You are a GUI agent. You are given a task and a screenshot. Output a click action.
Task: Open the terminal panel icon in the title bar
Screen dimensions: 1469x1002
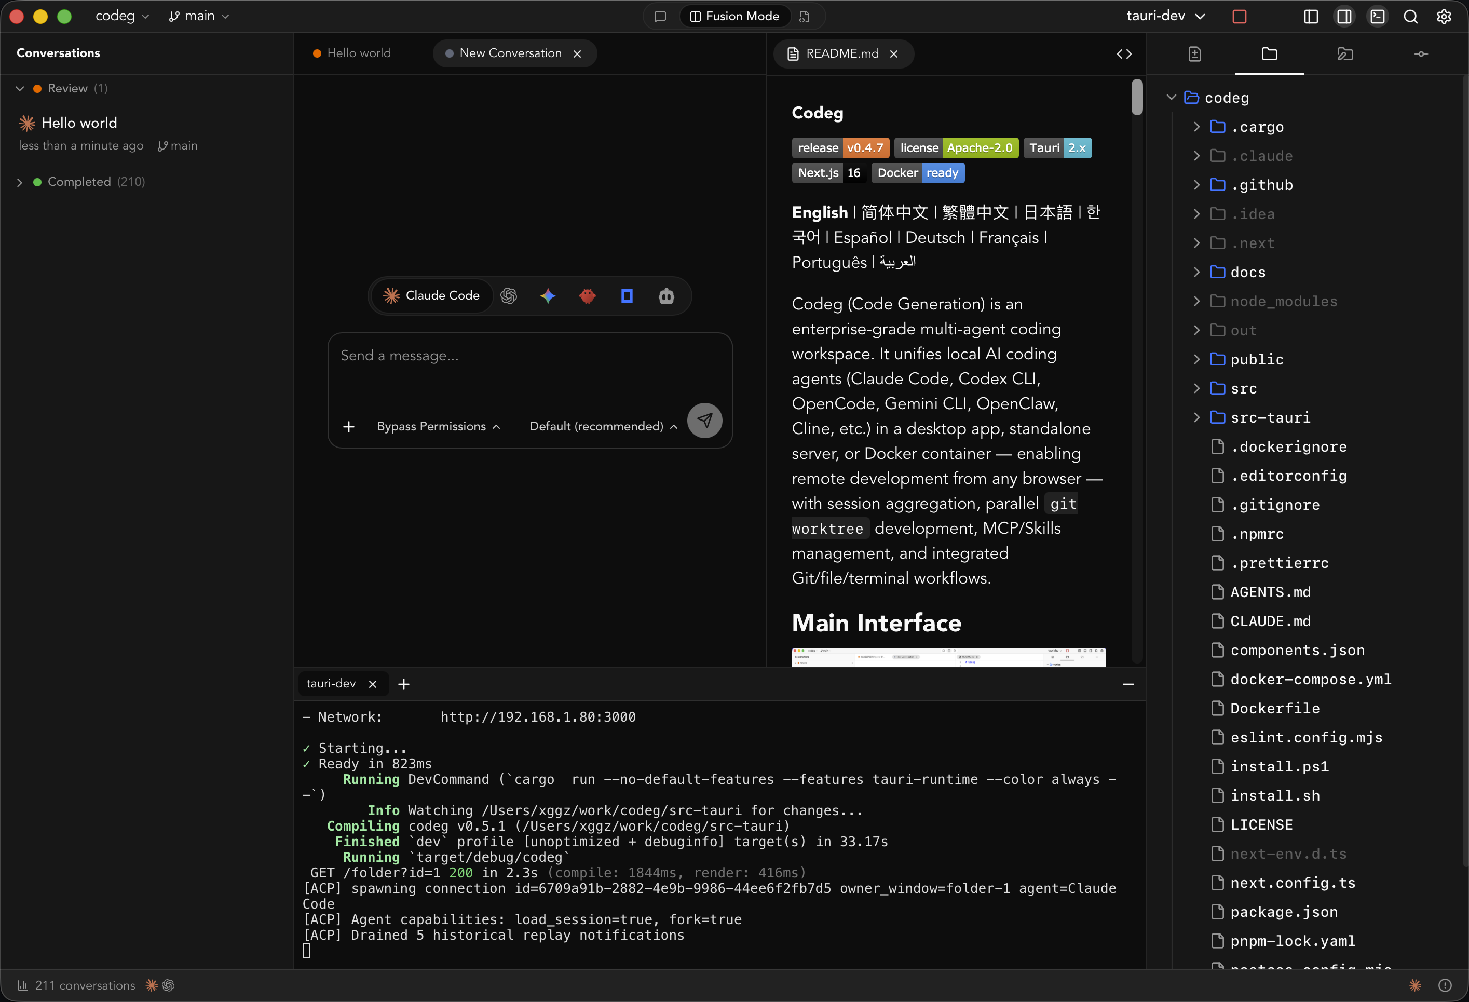[1378, 17]
